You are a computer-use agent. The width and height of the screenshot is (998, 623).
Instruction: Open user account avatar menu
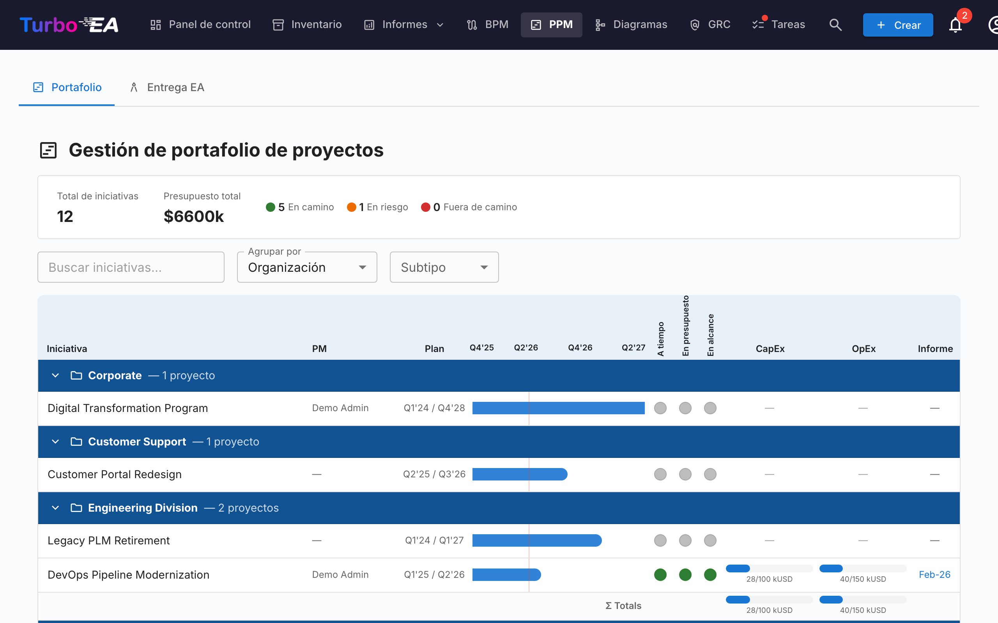pyautogui.click(x=993, y=25)
